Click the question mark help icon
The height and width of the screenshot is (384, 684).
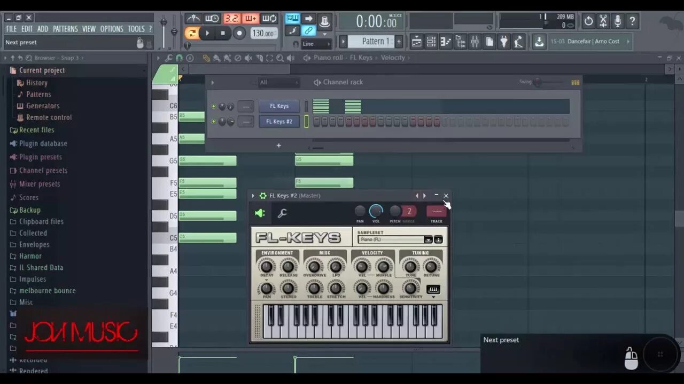[632, 21]
